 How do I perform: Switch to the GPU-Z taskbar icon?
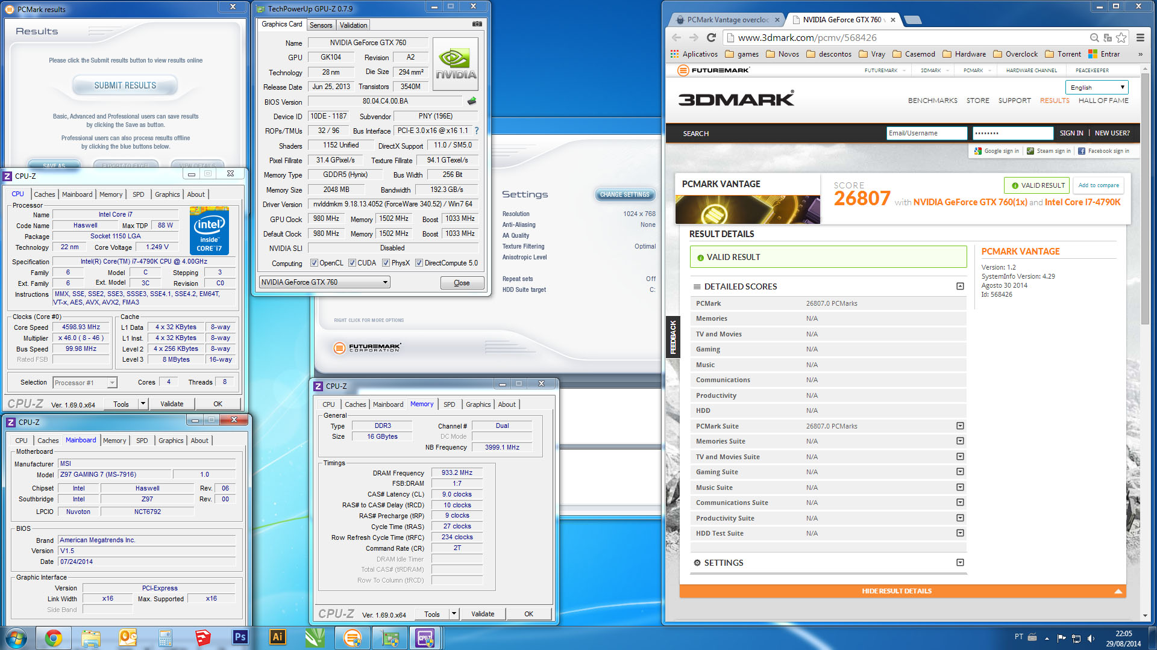pyautogui.click(x=390, y=638)
